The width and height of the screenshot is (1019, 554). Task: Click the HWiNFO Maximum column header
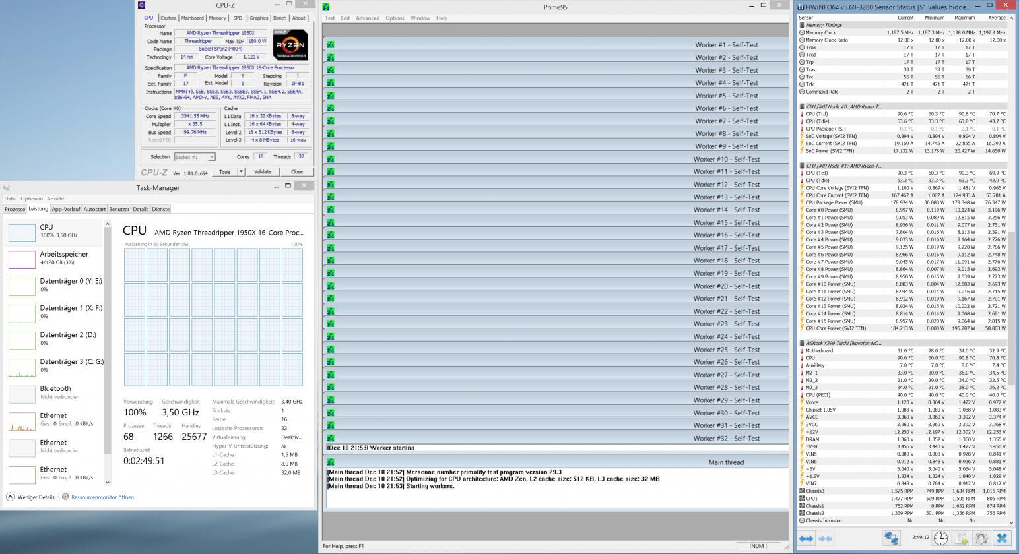[x=964, y=18]
